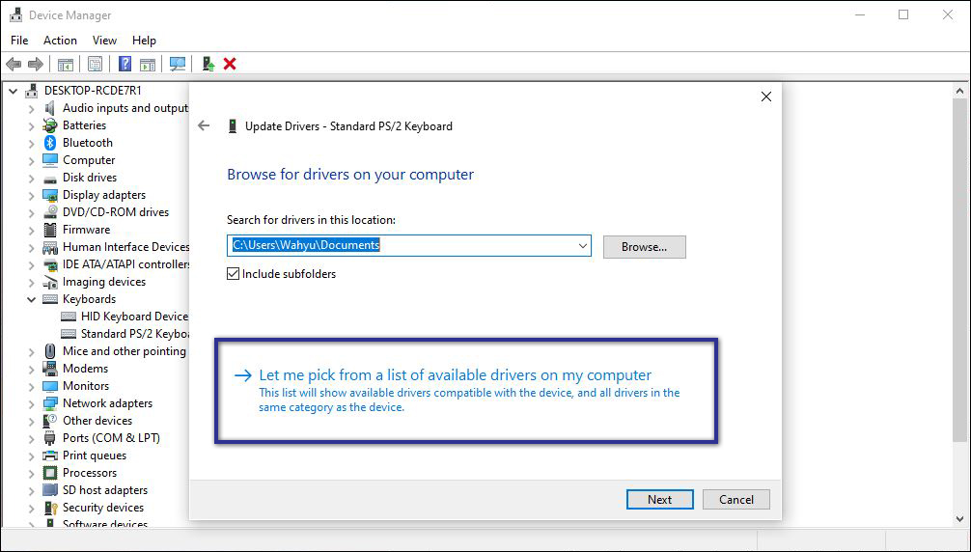Click the Batteries icon in device tree

click(x=50, y=125)
